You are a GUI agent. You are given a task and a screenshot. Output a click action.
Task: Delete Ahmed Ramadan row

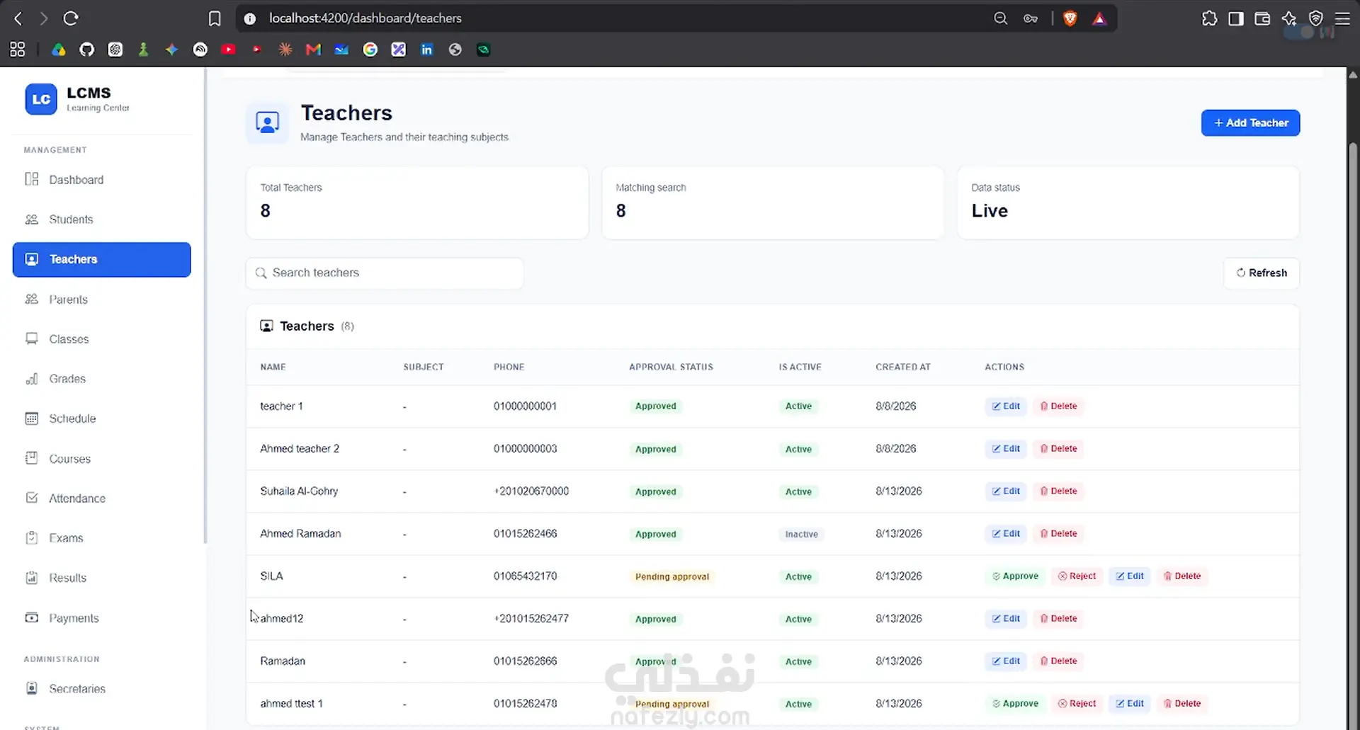[1058, 534]
